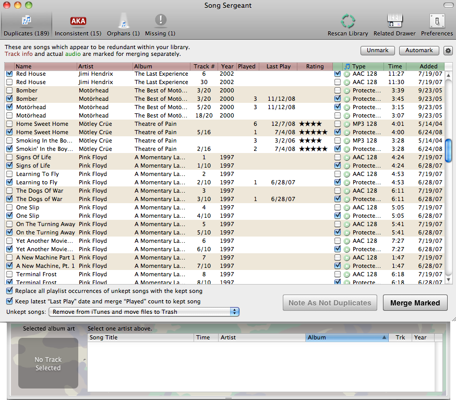Open Preferences from the toolbar
456x400 pixels.
coord(437,26)
